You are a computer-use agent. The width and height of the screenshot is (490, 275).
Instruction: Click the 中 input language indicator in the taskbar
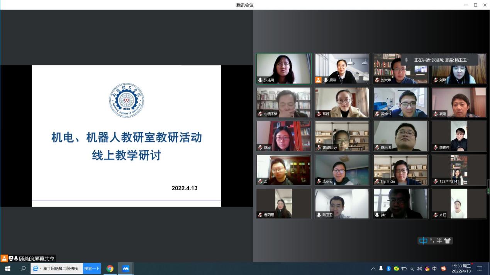(x=434, y=268)
